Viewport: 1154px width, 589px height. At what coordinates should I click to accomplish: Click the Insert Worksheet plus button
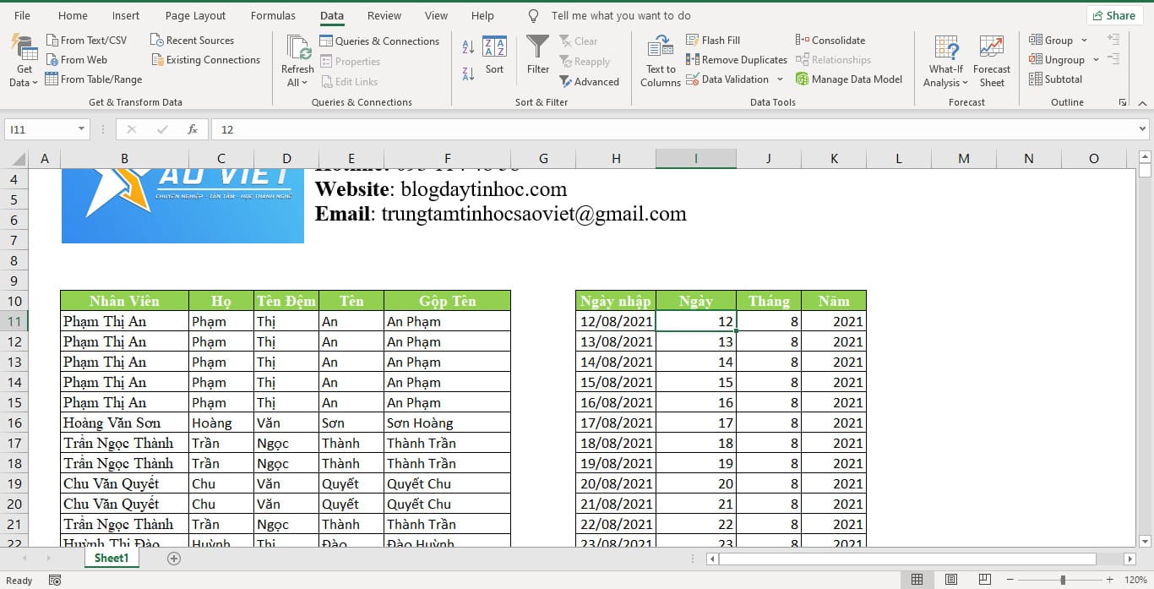click(173, 559)
